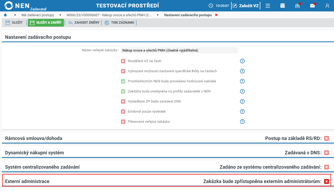Open the home icon in breadcrumb
The image size is (334, 191).
[x=5, y=15]
